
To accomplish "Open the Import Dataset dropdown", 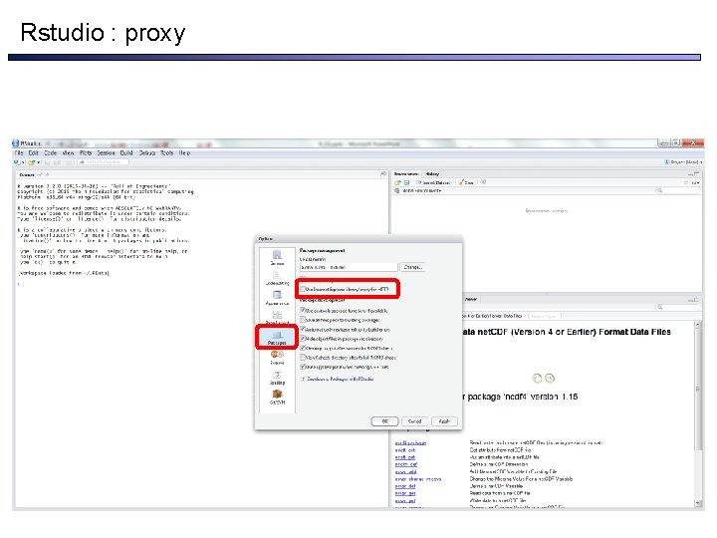I will [433, 182].
